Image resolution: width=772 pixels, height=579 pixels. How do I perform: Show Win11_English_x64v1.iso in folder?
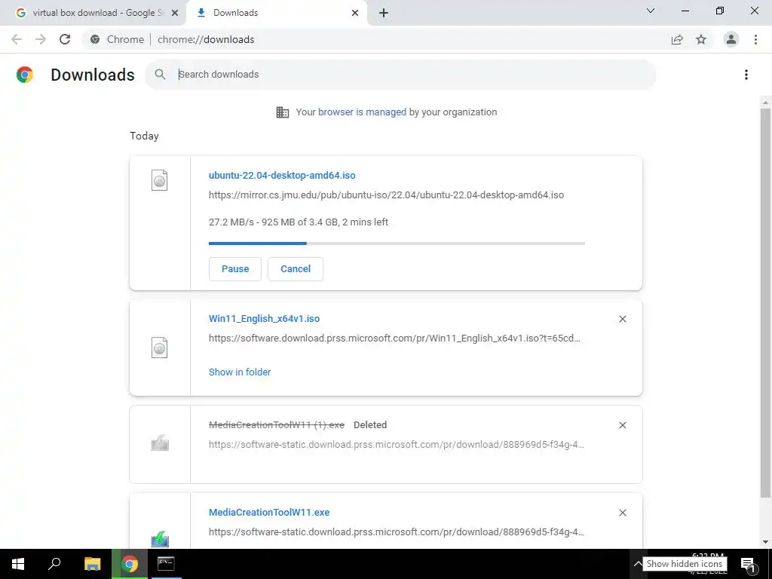[240, 372]
